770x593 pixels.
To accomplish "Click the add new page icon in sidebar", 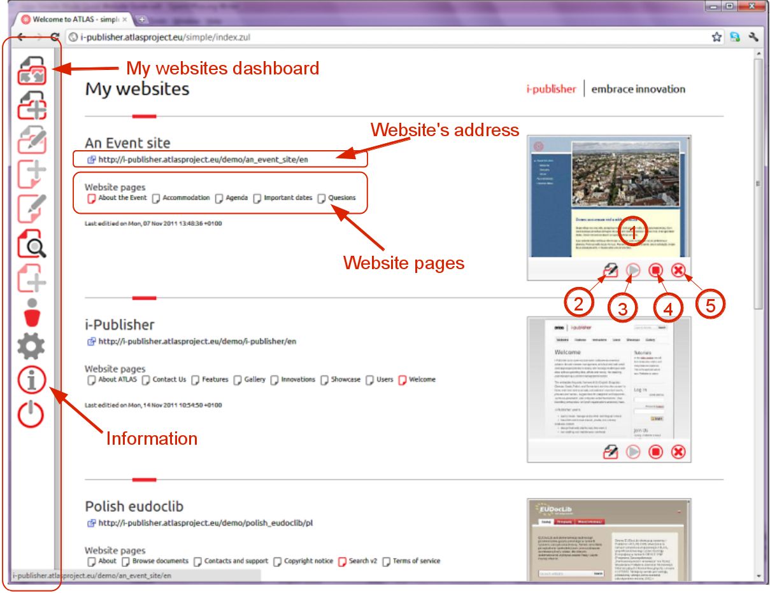I will (31, 174).
